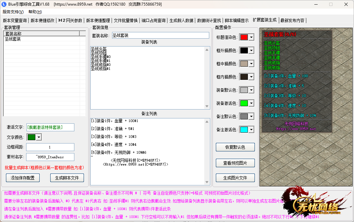The image size is (354, 222).
Task: Click the 恢复默认色 button
Action: click(235, 147)
